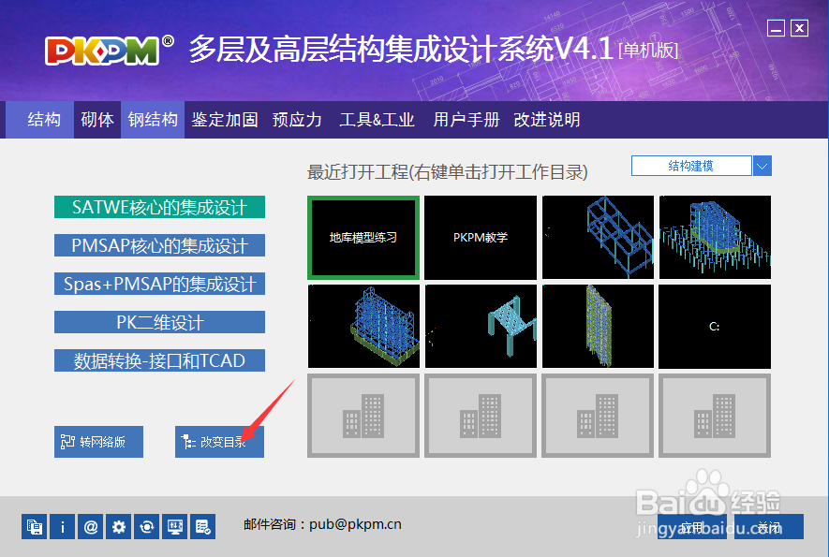829x557 pixels.
Task: Click the third empty gray project slot
Action: (598, 416)
